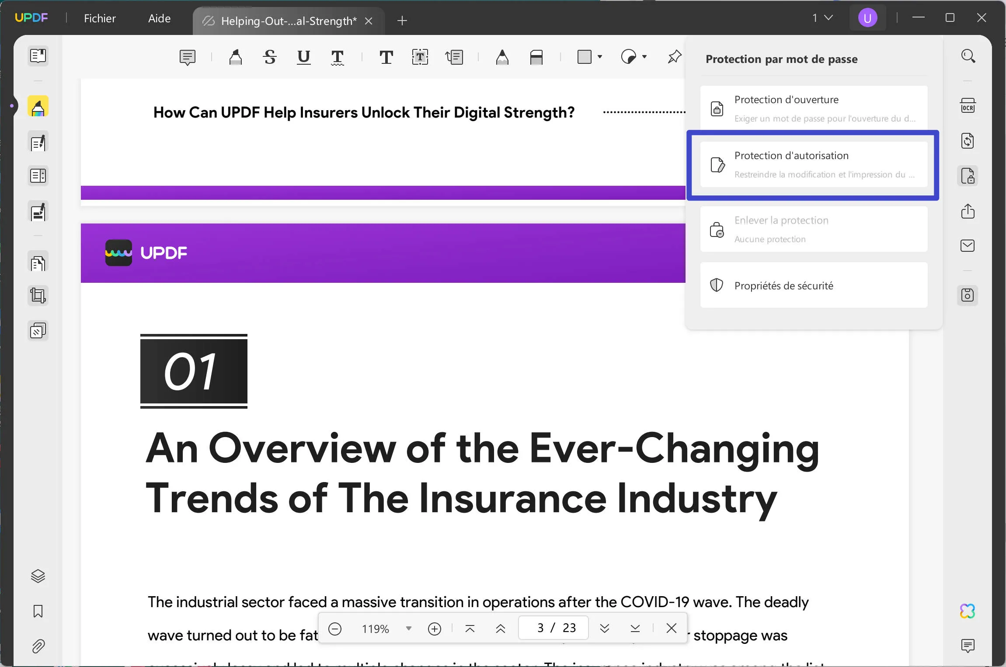The image size is (1006, 667).
Task: Open the shape tool dropdown arrow
Action: [x=600, y=57]
